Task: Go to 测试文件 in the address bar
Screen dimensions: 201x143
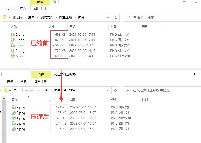Action: [47, 17]
